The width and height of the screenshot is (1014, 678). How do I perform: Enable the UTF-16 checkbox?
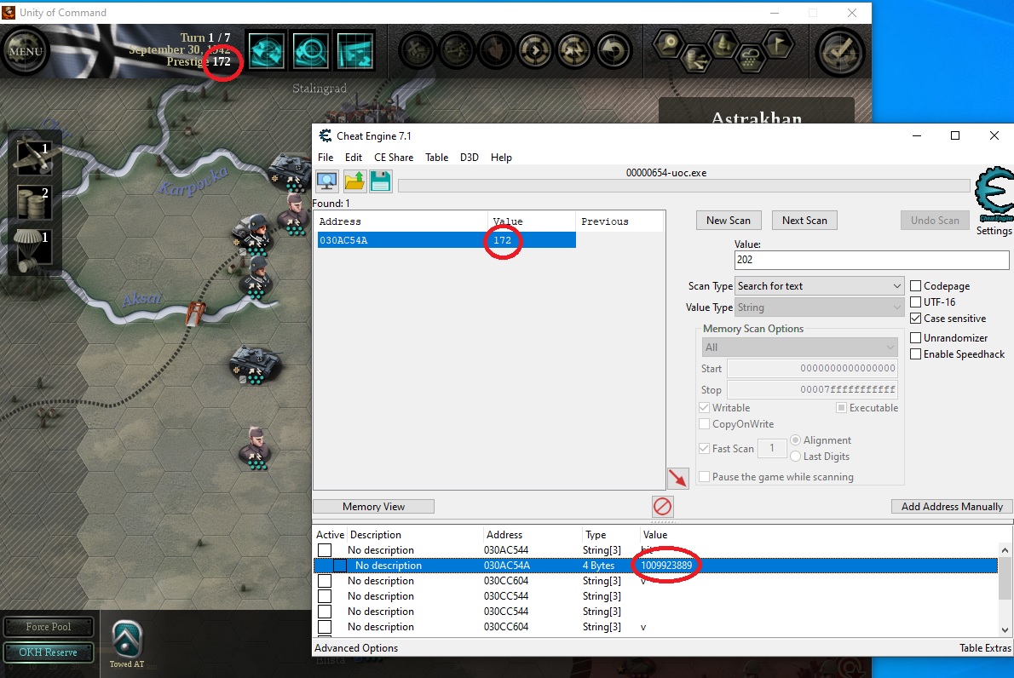(x=917, y=302)
